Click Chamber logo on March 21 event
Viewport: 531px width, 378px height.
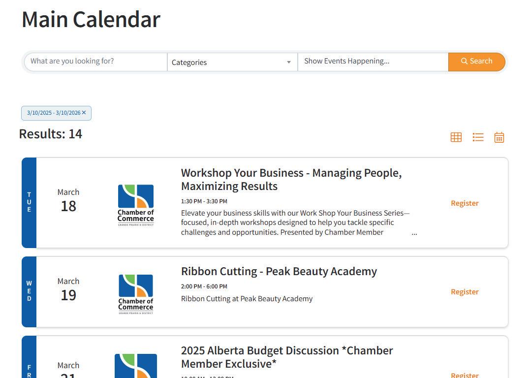click(x=136, y=366)
